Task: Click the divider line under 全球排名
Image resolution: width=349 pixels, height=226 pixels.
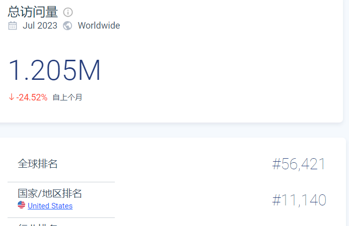Action: click(x=61, y=182)
